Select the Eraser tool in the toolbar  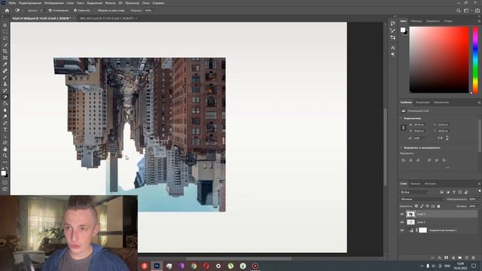coord(5,97)
